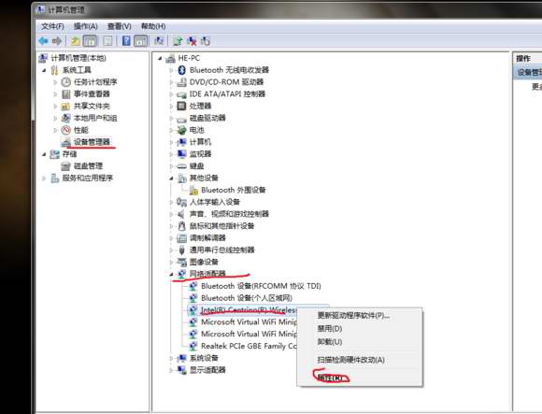Viewport: 542px width, 414px height.
Task: Collapse the 存储 node in left tree
Action: pos(44,154)
